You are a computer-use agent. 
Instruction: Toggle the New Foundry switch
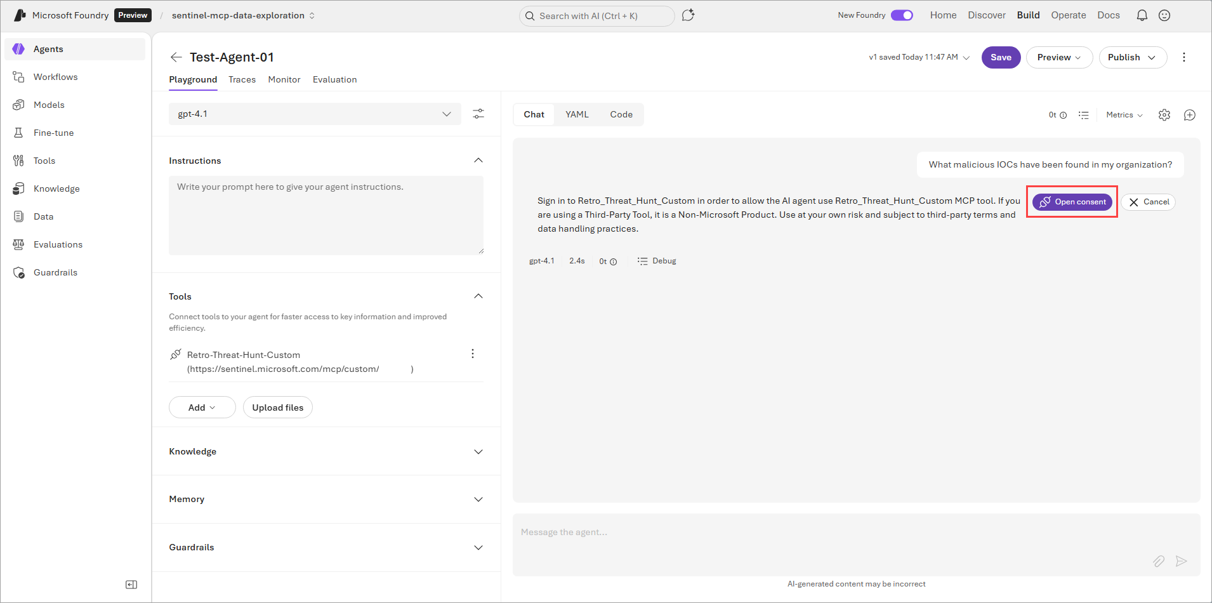902,15
